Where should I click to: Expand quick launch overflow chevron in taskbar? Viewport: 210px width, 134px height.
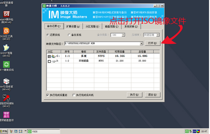pyautogui.click(x=25, y=131)
